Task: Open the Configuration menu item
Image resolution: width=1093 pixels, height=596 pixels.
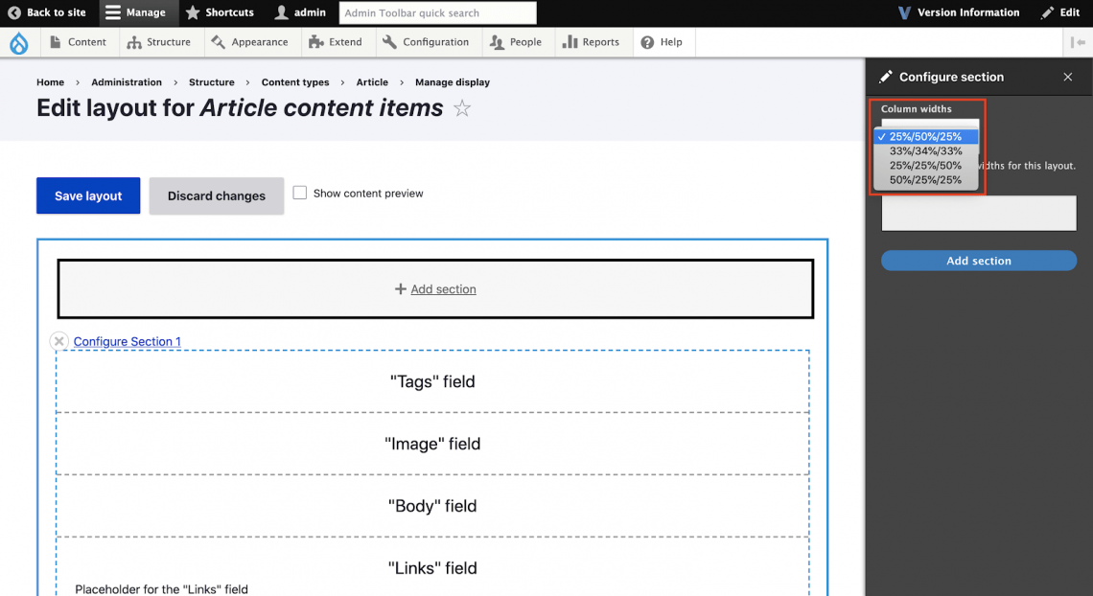Action: click(x=426, y=42)
